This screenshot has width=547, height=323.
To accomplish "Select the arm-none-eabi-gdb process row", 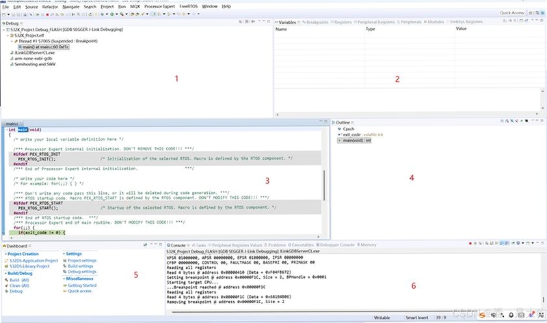I will [x=33, y=59].
